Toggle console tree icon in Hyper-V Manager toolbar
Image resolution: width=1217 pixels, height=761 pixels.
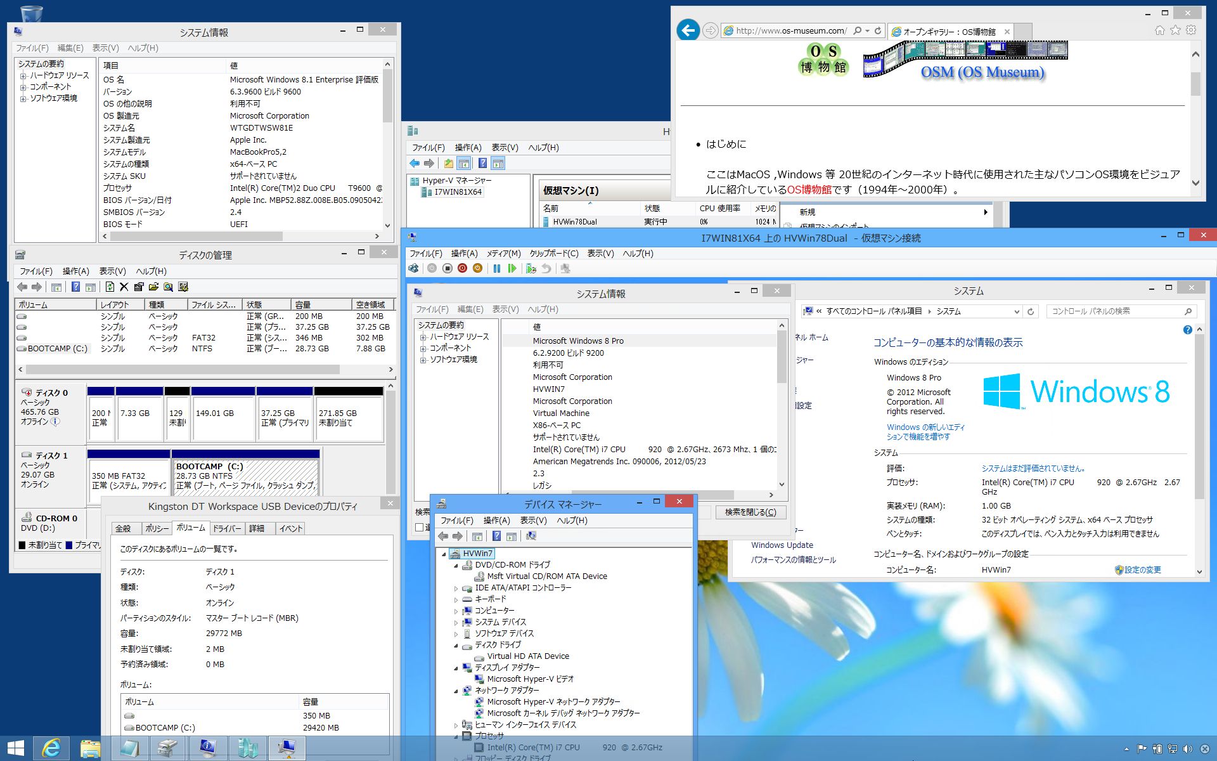(x=464, y=163)
